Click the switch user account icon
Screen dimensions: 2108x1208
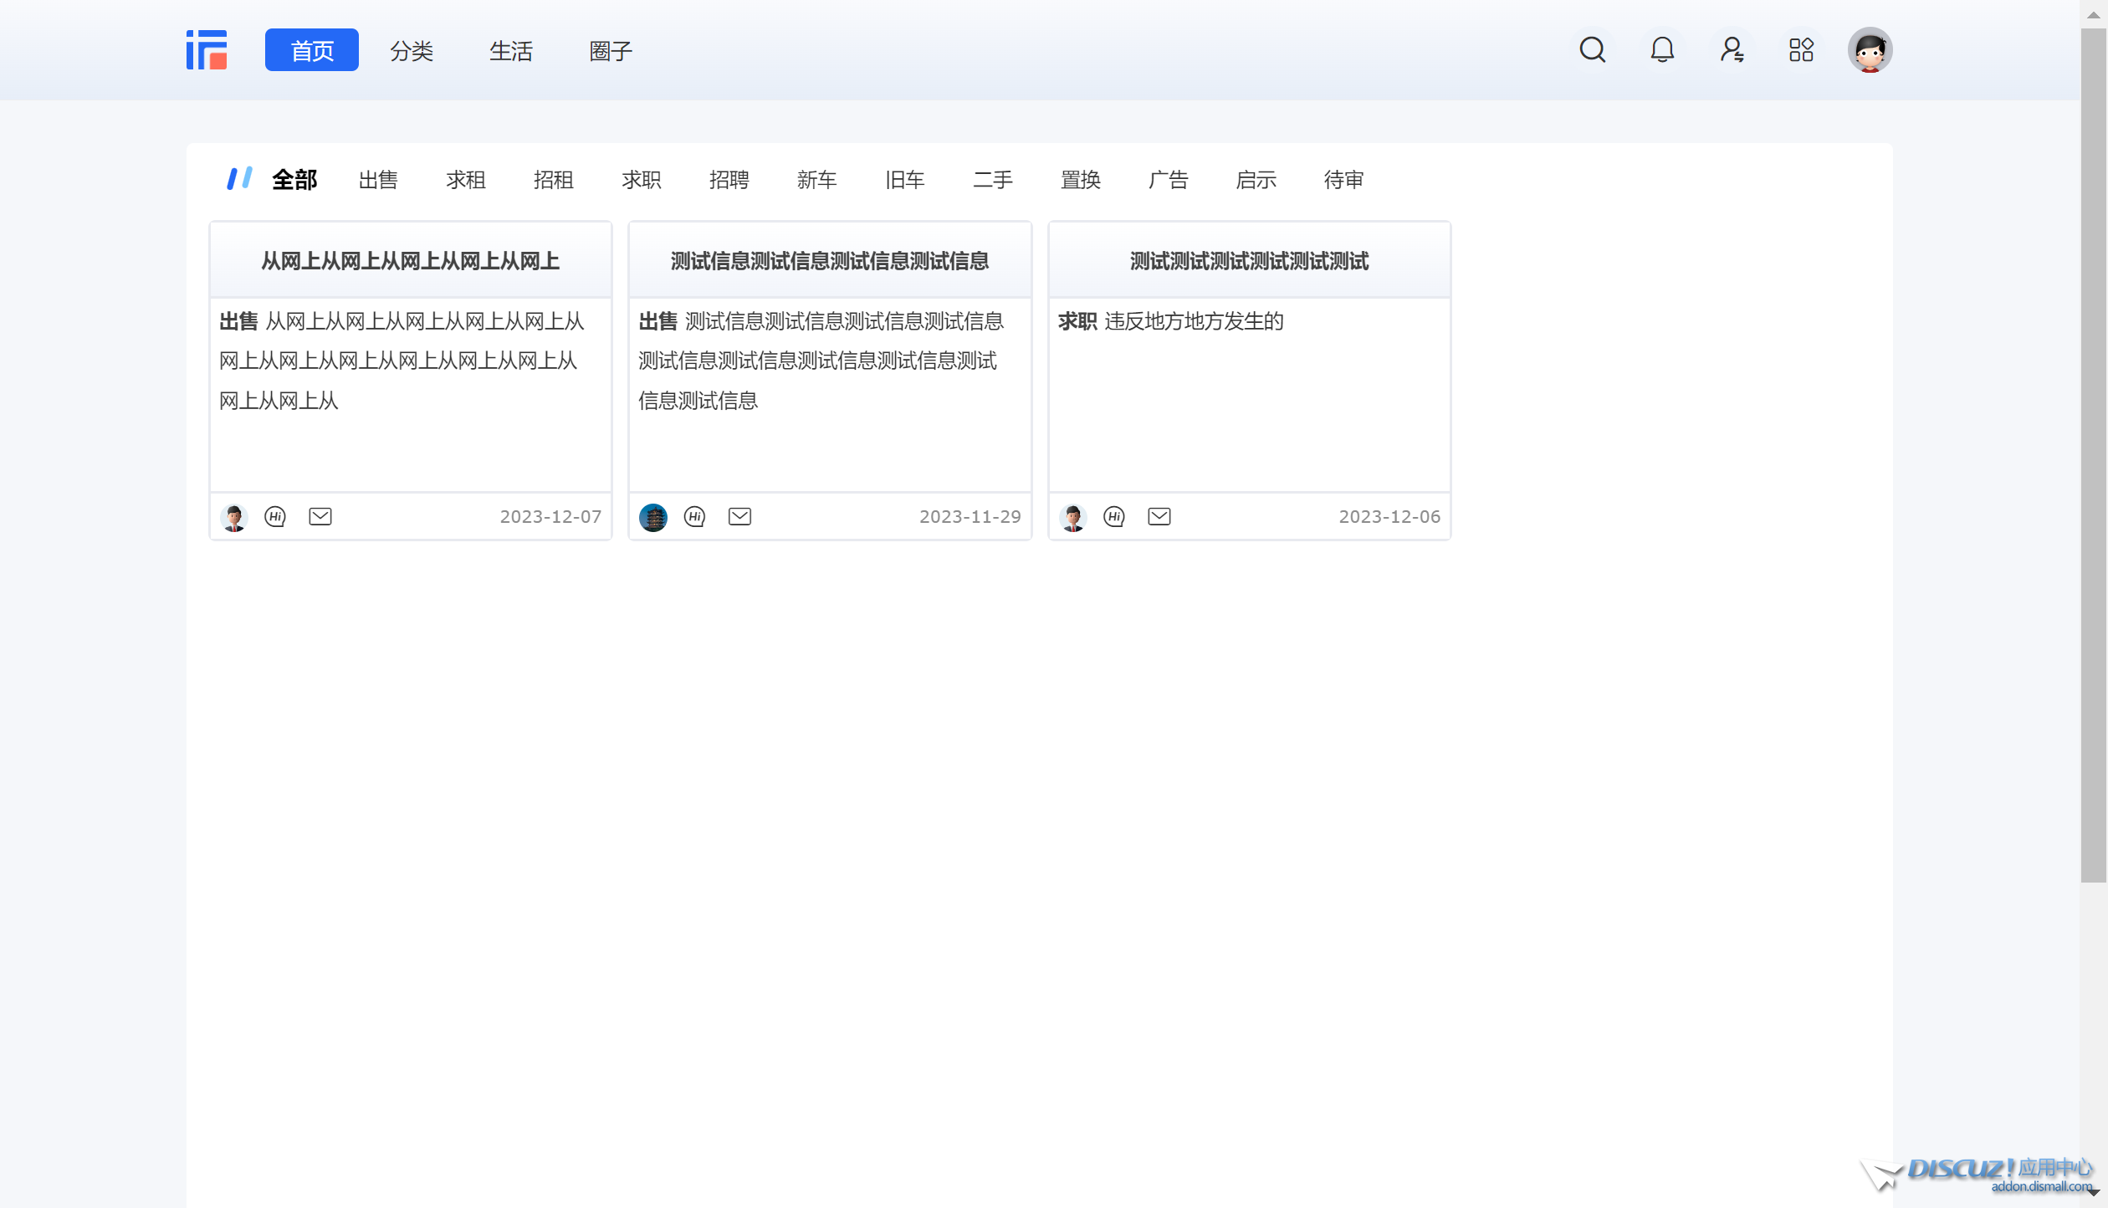(1732, 50)
